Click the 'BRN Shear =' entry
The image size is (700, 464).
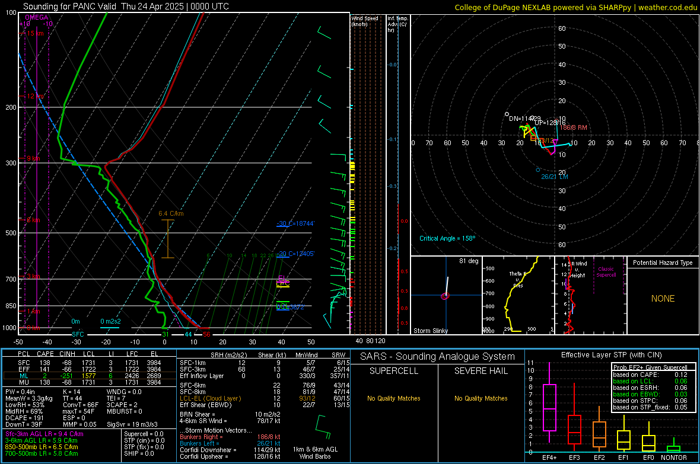click(x=198, y=414)
